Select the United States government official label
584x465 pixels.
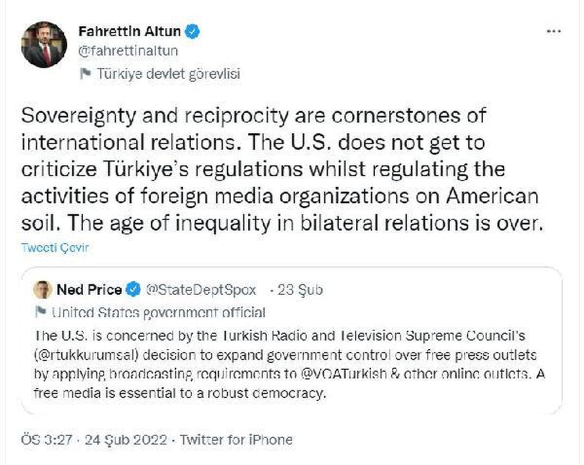[158, 312]
